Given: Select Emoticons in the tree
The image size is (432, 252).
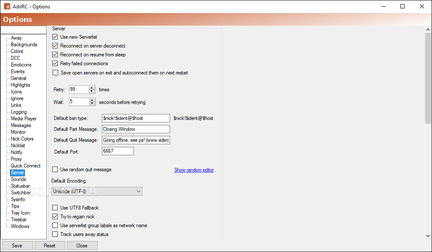Looking at the screenshot, I should pyautogui.click(x=21, y=65).
